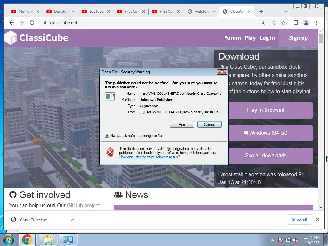Click the network tray icon
328x246 pixels.
coord(288,240)
